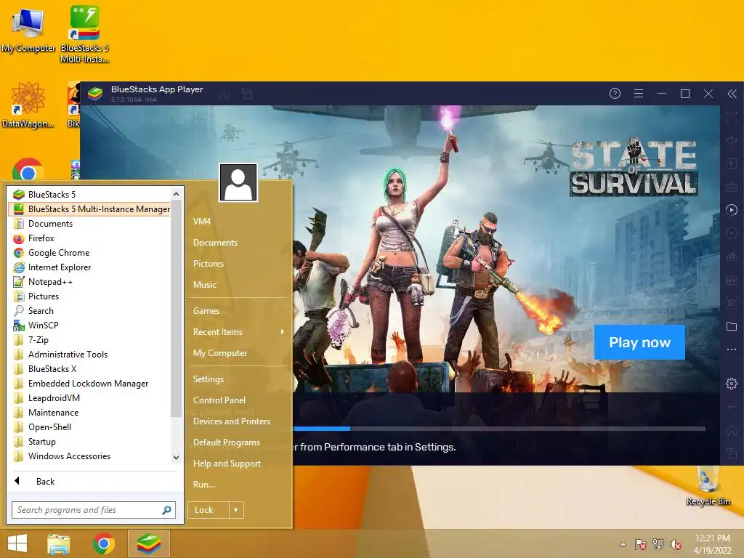Expand the 7-Zip folder

click(x=89, y=340)
